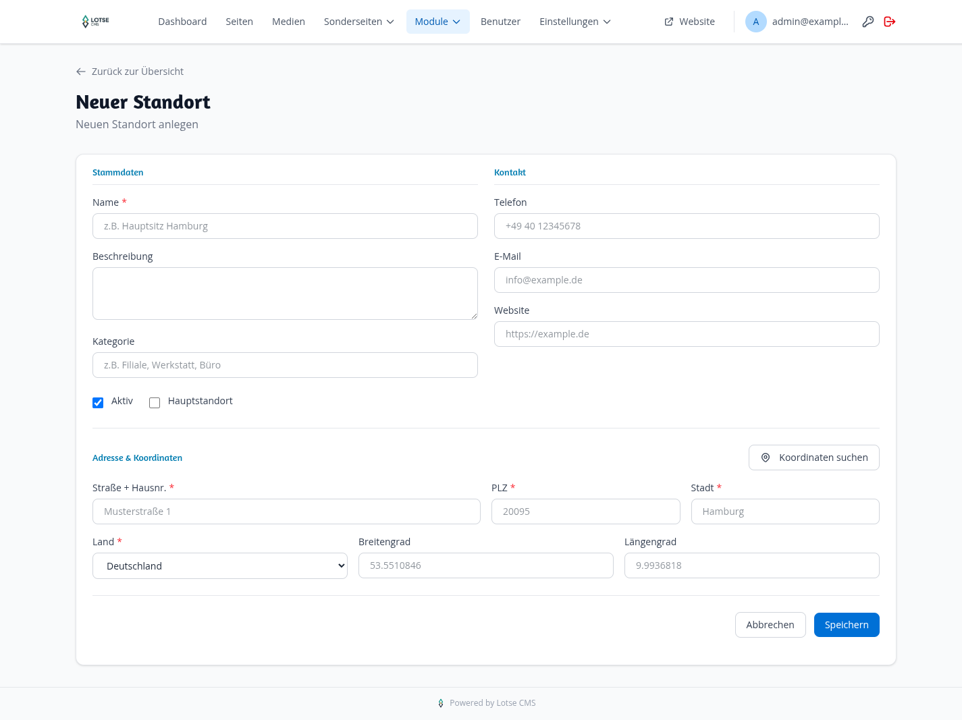962x720 pixels.
Task: Focus the Website URL input field
Action: [x=687, y=334]
